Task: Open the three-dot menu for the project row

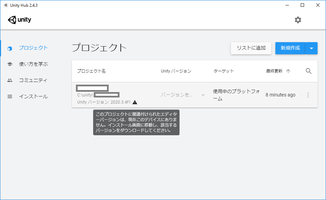Action: 308,95
